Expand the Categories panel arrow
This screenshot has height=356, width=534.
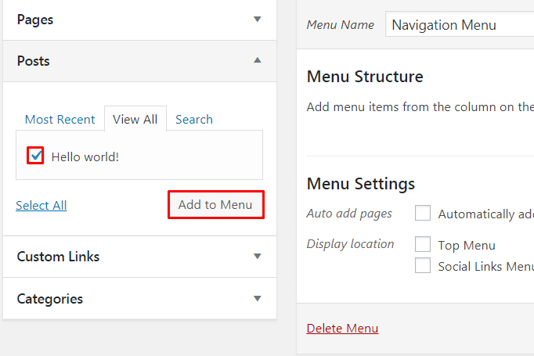pos(258,298)
